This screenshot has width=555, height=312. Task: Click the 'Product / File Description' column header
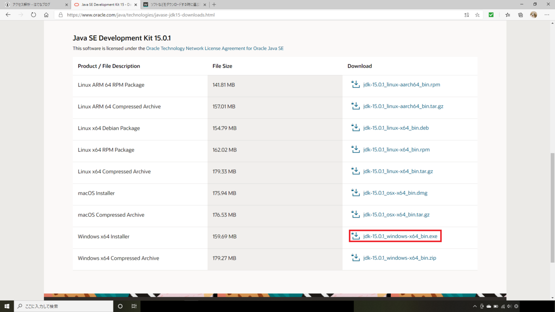109,66
